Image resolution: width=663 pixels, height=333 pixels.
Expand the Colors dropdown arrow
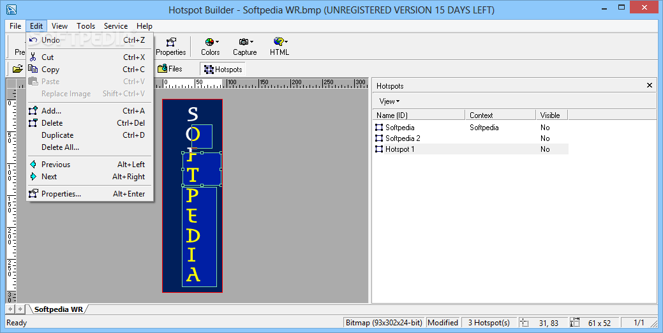(218, 42)
